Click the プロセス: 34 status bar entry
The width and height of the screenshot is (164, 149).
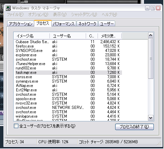click(15, 142)
